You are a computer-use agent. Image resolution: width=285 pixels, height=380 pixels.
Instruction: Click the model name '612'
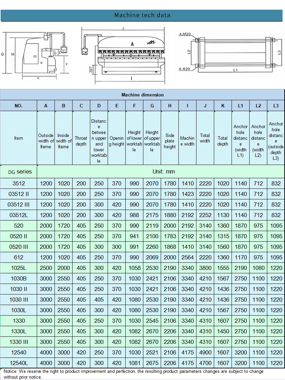(x=19, y=257)
